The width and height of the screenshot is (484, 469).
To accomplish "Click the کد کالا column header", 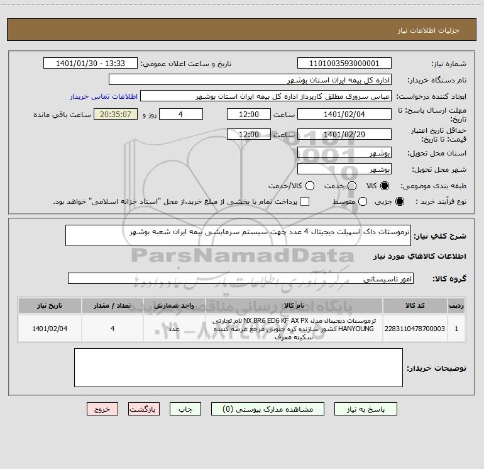I will [415, 305].
